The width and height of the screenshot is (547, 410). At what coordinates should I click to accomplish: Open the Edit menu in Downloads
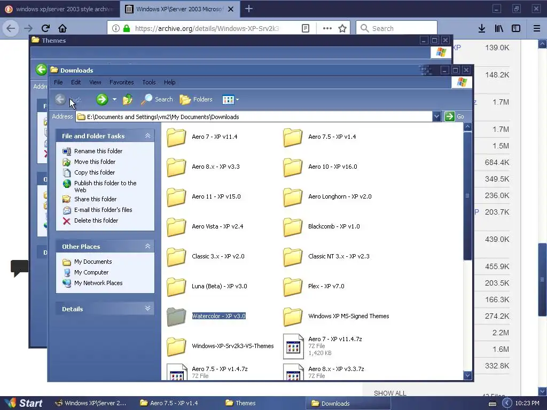click(76, 82)
